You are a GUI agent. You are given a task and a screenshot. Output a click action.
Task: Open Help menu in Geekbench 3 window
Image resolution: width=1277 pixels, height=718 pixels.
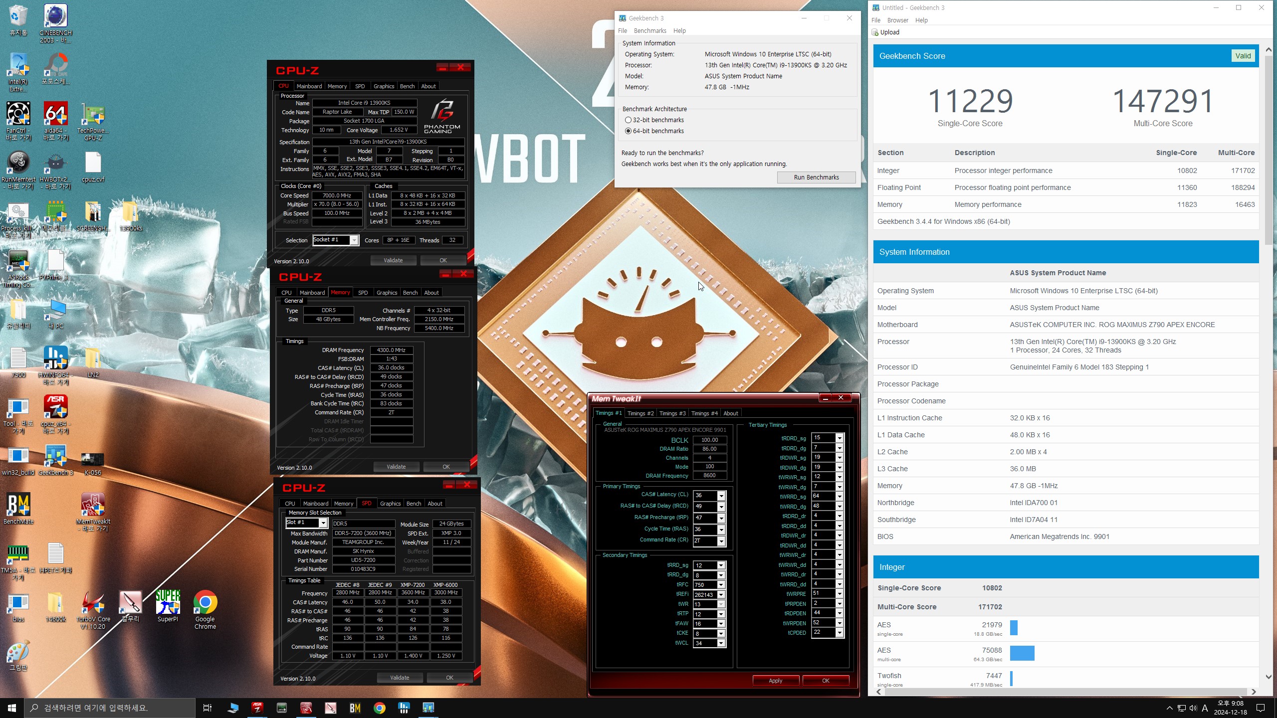pos(679,30)
